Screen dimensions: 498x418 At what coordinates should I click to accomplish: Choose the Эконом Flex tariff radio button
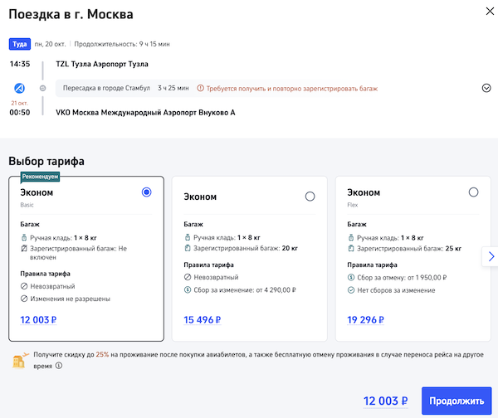coord(473,192)
